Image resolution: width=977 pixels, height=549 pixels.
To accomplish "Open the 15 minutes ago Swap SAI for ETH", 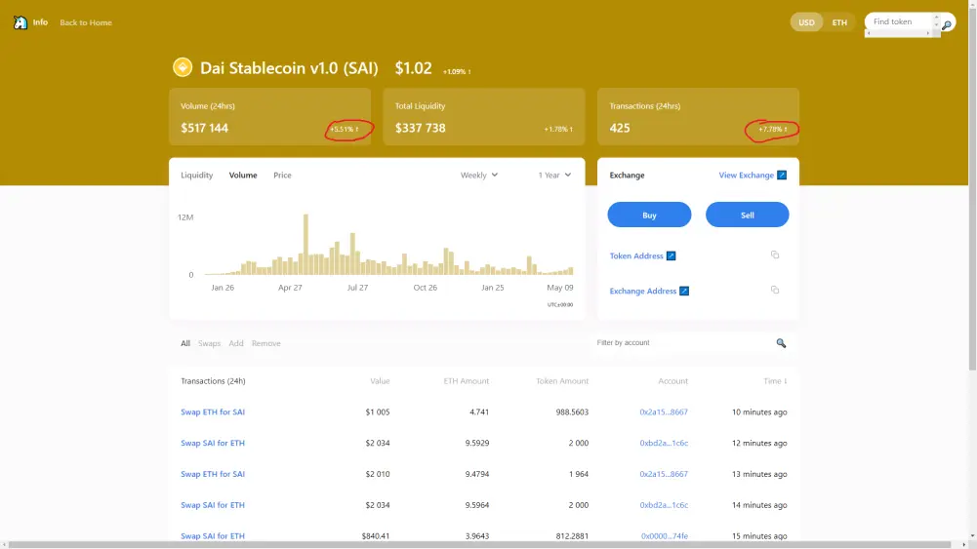I will pyautogui.click(x=213, y=536).
